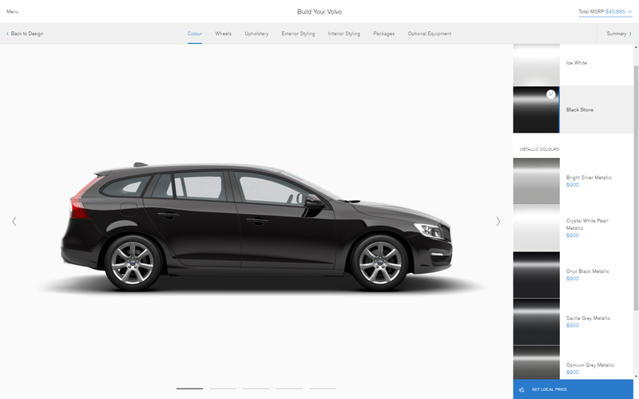
Task: Open the Upholstery tab
Action: tap(256, 34)
